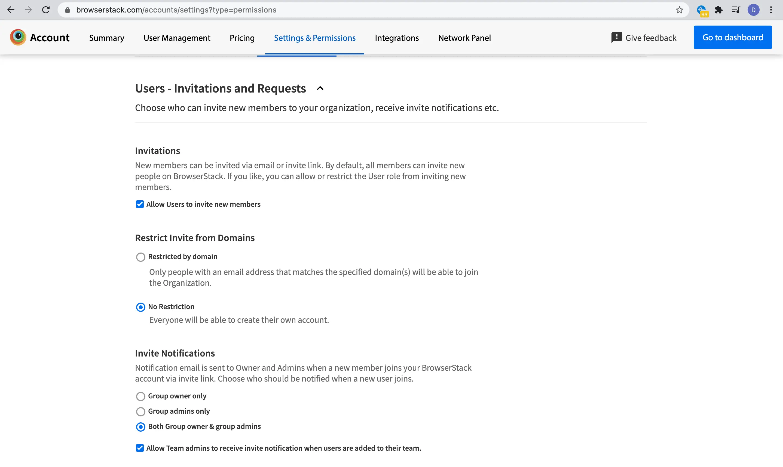Bookmark page with the star icon
The image size is (783, 467).
coord(679,10)
